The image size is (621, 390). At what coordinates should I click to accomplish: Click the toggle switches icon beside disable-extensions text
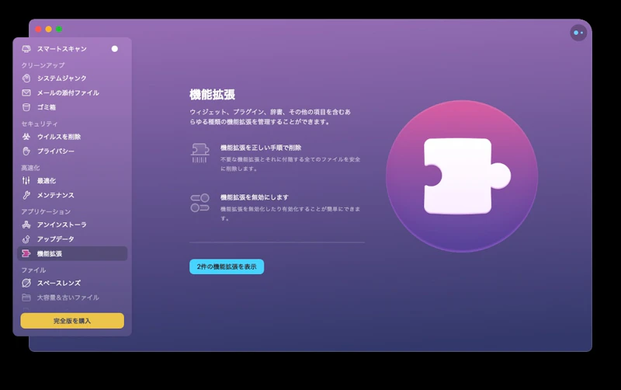(200, 203)
